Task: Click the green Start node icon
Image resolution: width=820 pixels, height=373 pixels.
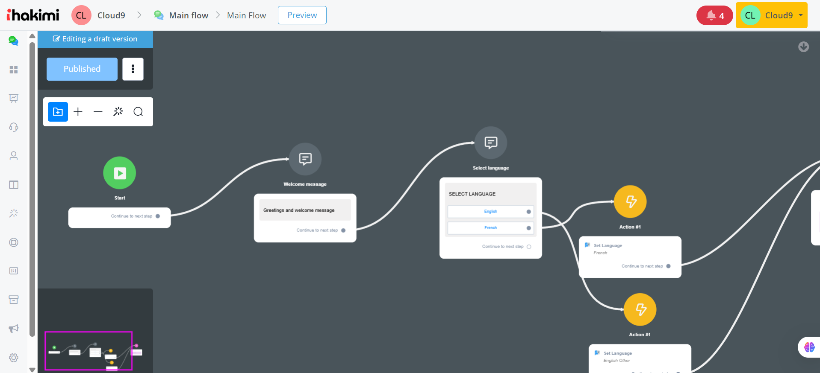Action: click(x=120, y=173)
